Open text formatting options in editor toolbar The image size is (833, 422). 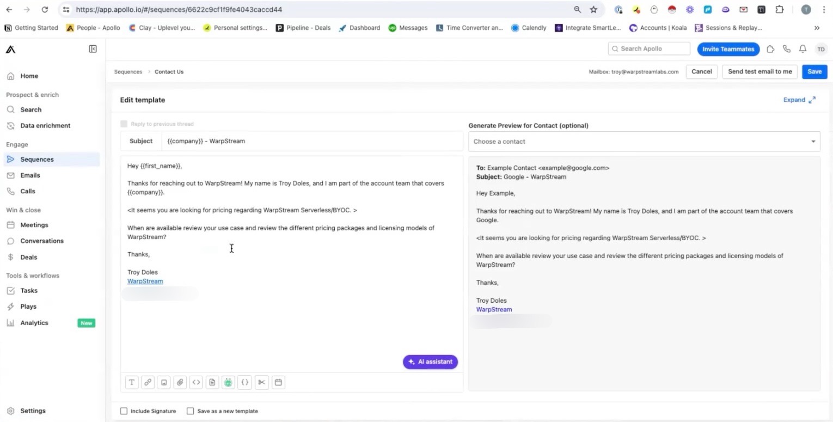click(x=132, y=382)
